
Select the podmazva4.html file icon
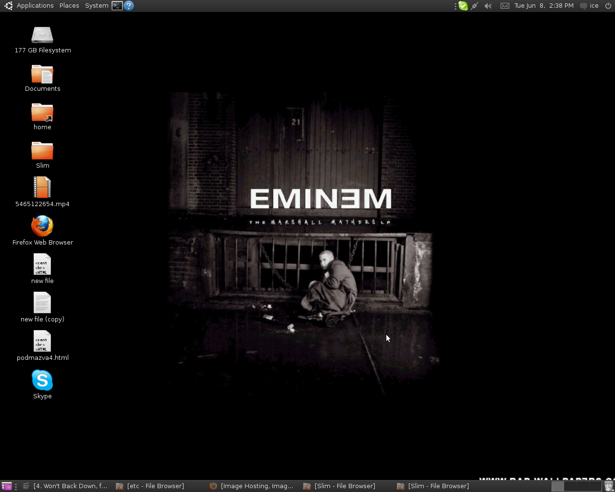click(x=42, y=341)
